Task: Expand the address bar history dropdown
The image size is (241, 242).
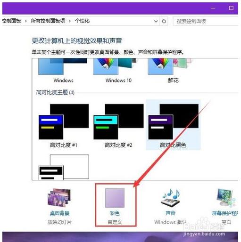Action: point(156,21)
